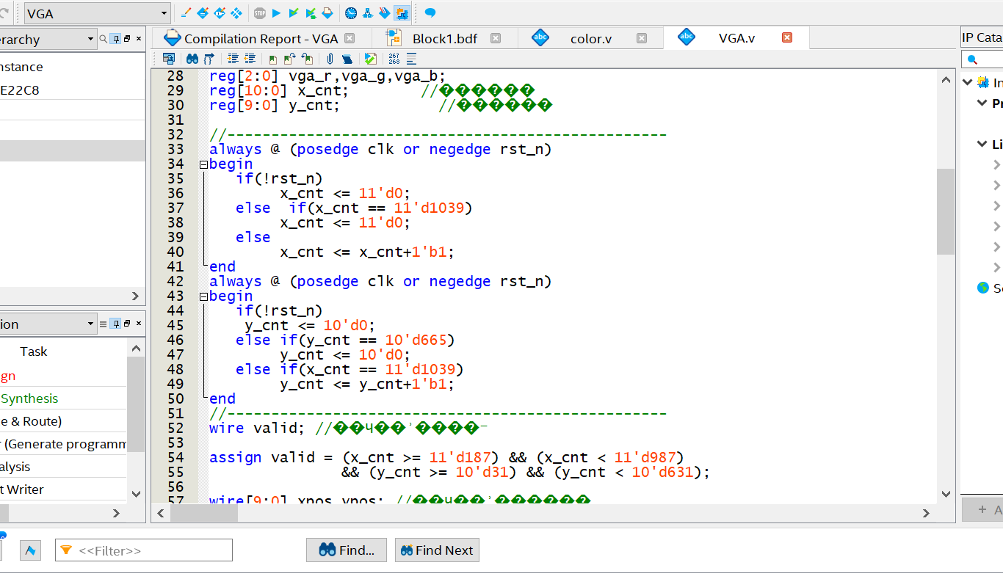Click the Tasks list vertical scrollbar thumb

(136, 404)
